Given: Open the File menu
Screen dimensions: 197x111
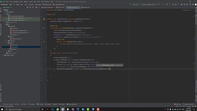Looking at the screenshot, I should pos(4,2).
